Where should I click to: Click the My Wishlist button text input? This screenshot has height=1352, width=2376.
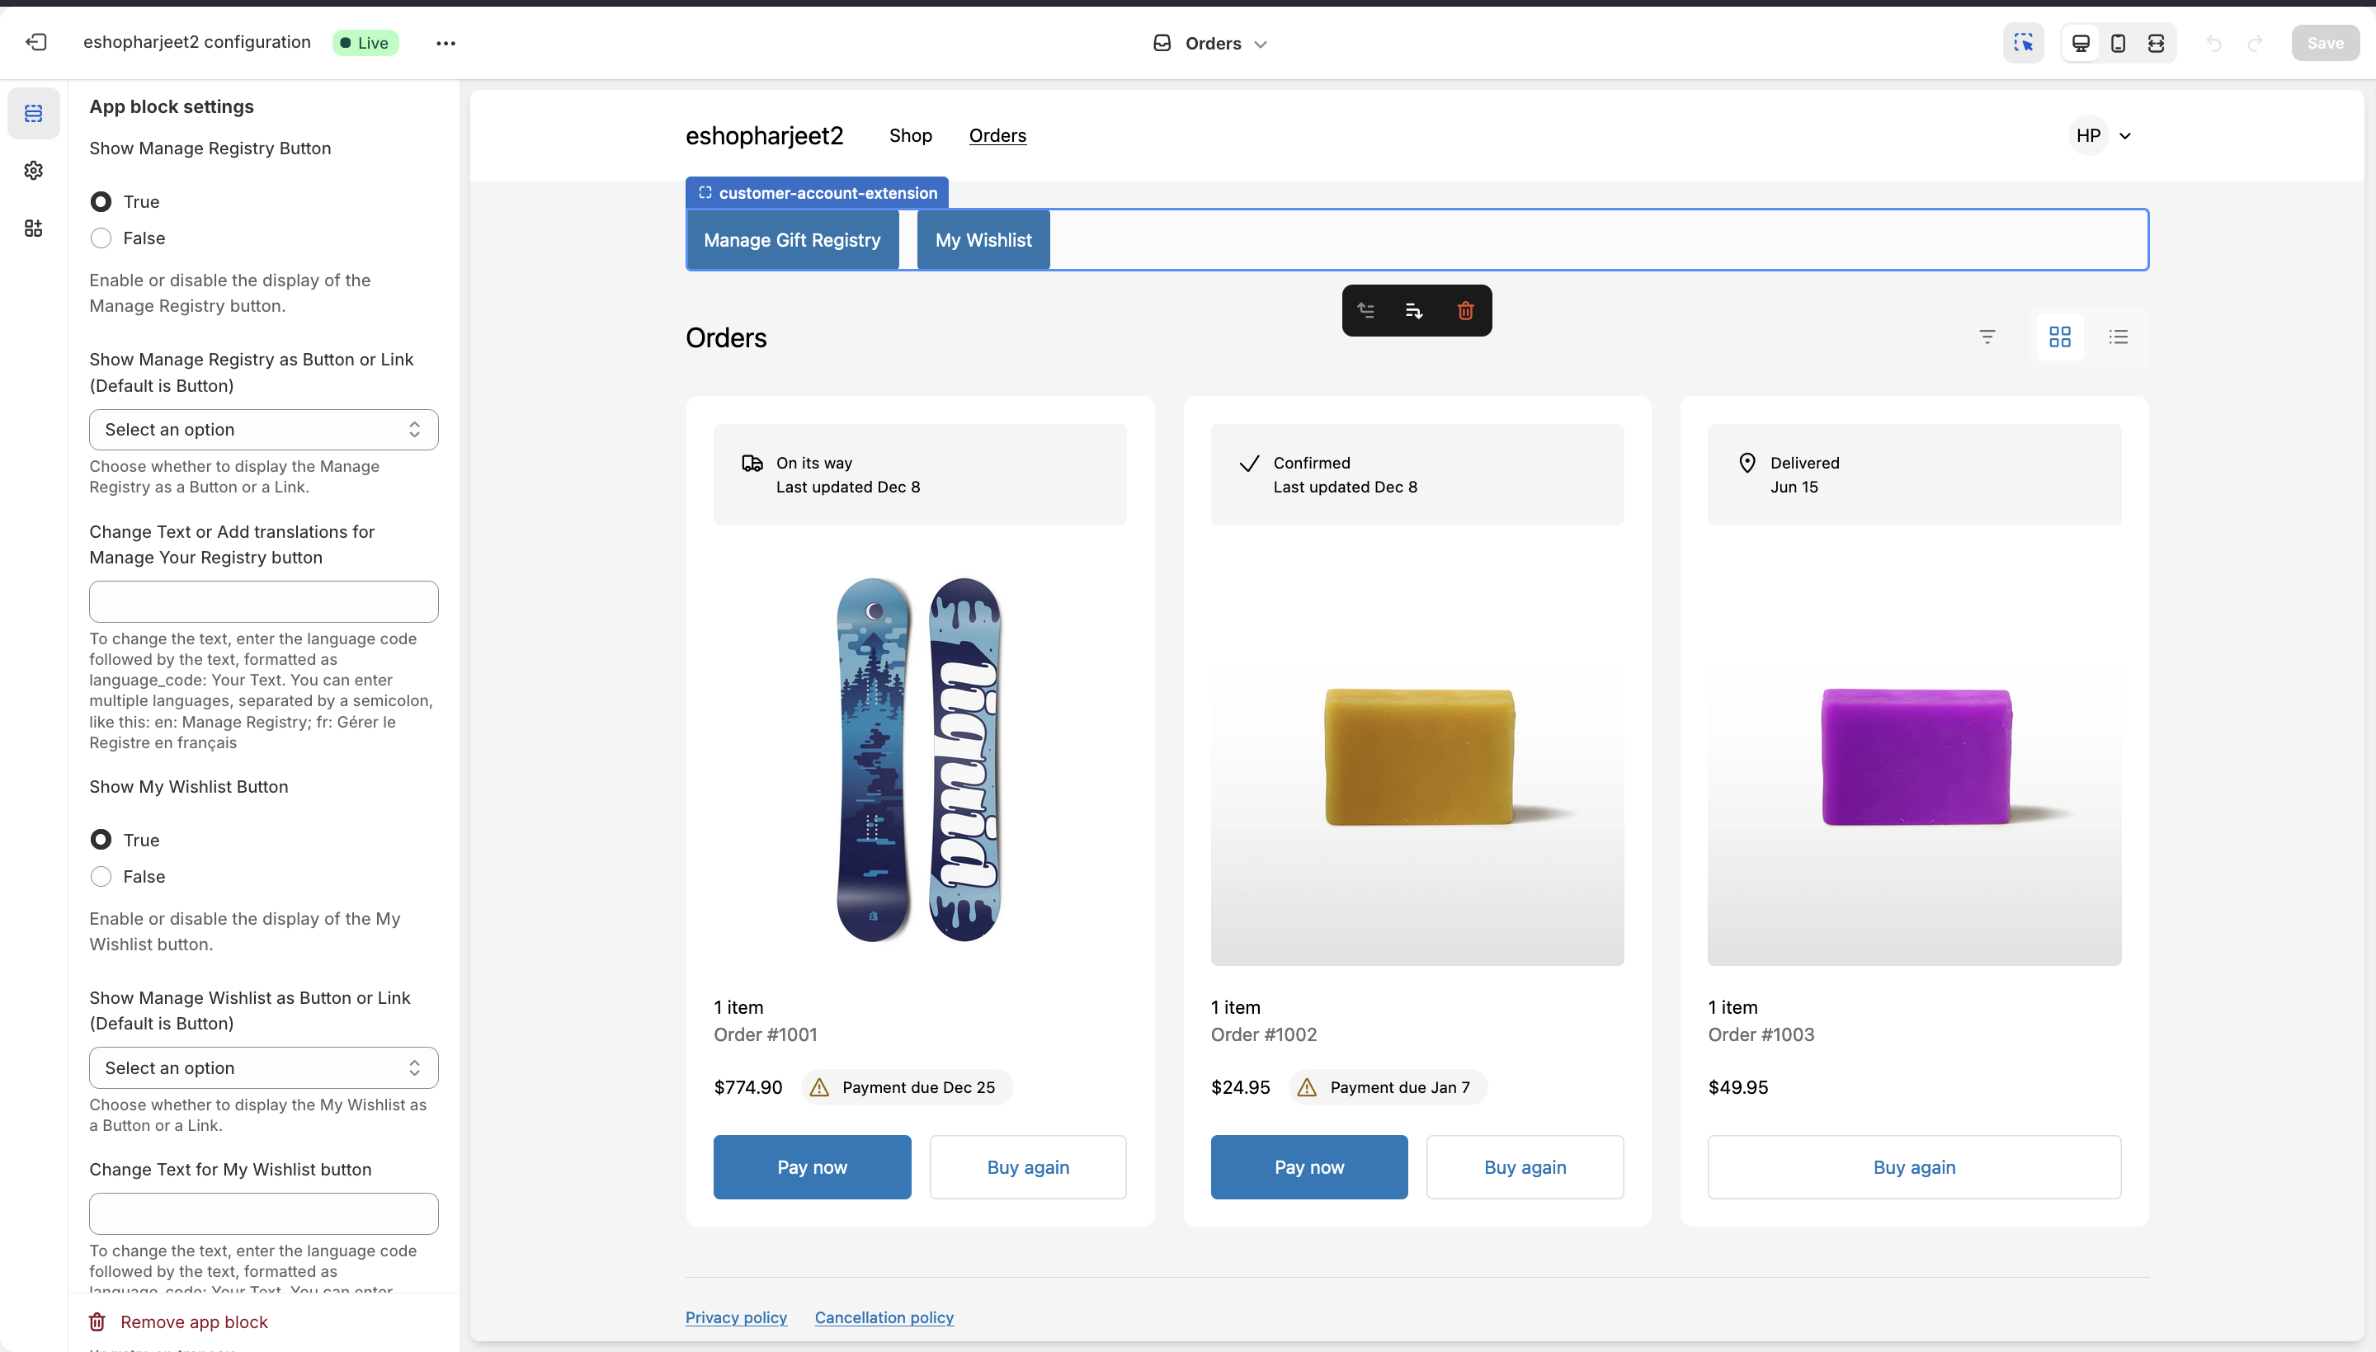[264, 1213]
